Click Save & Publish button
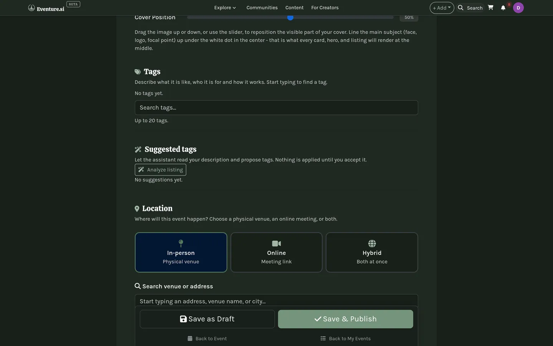The image size is (553, 346). (x=346, y=319)
